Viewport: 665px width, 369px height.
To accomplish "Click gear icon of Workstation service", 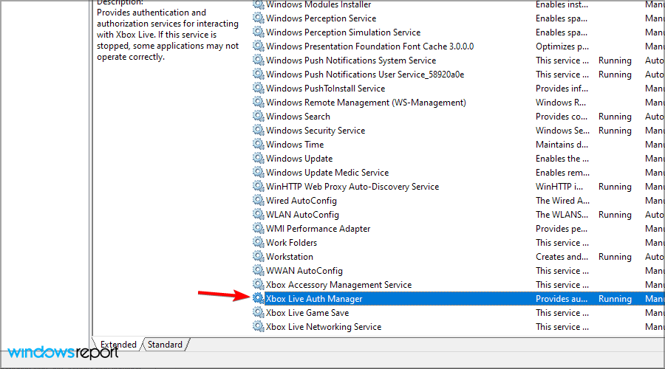I will [259, 255].
